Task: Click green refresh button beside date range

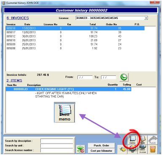Action: tap(124, 77)
